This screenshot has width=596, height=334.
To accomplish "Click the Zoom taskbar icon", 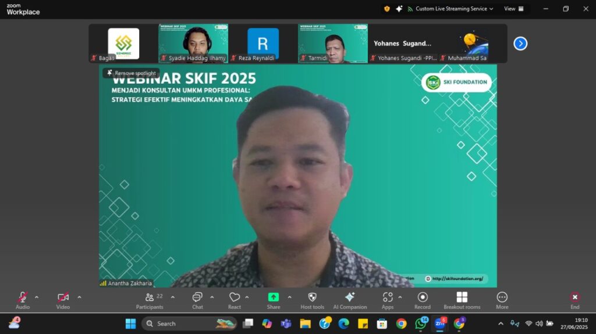I will tap(440, 324).
